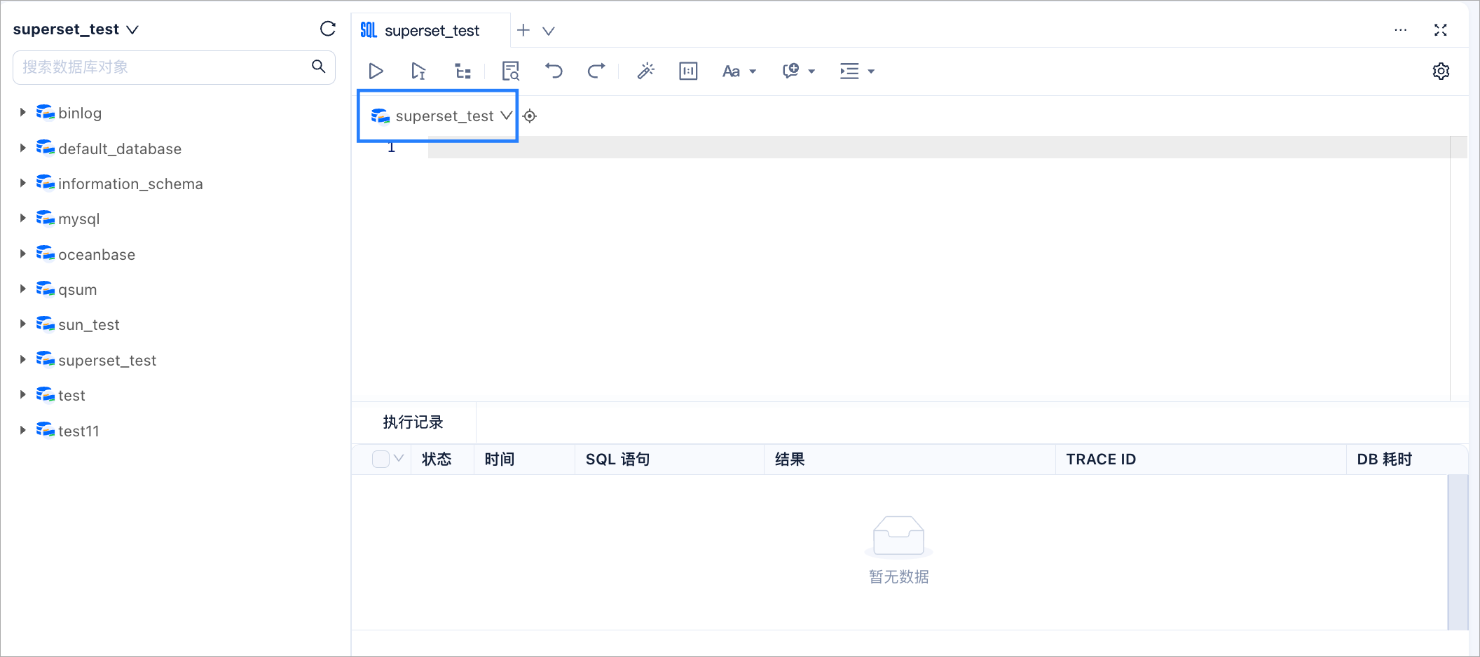Click the magic wand format icon
The width and height of the screenshot is (1480, 657).
click(645, 71)
